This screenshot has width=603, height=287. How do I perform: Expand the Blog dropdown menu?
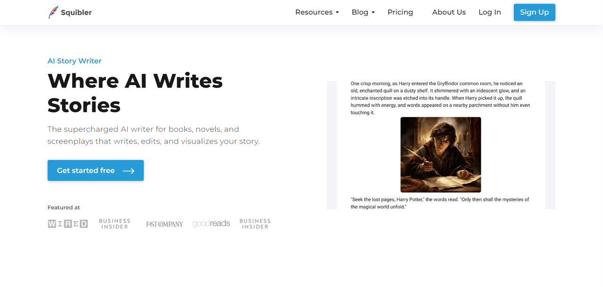click(x=363, y=12)
